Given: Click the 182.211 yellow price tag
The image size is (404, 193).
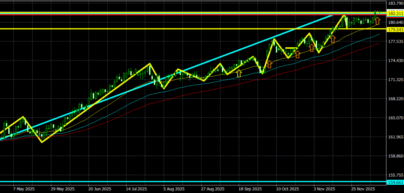Looking at the screenshot, I should point(395,13).
